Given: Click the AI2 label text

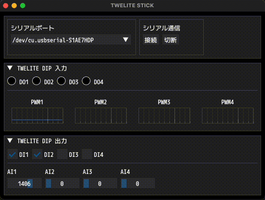Looking at the screenshot, I should coord(49,172).
